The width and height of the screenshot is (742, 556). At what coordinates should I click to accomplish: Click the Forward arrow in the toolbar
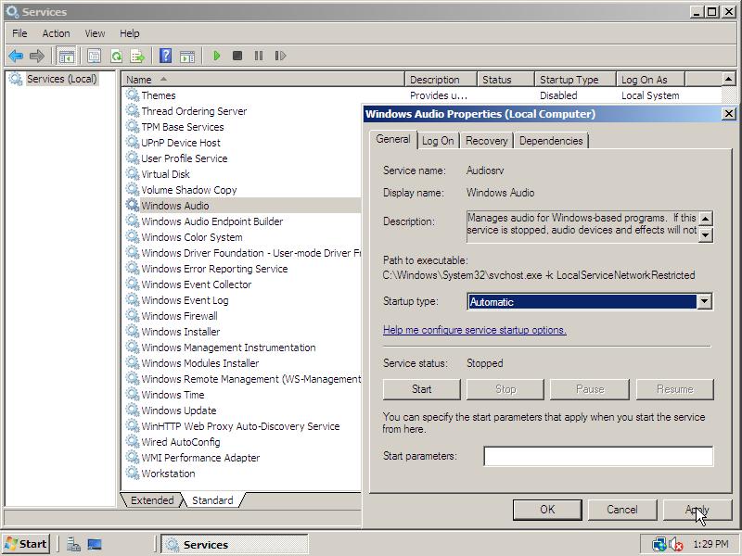pyautogui.click(x=37, y=56)
